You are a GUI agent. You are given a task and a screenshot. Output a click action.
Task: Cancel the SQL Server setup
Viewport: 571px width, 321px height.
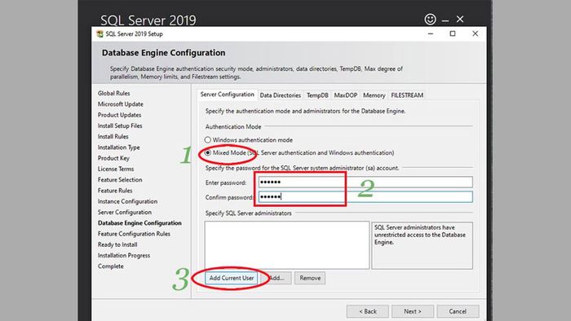coord(458,311)
